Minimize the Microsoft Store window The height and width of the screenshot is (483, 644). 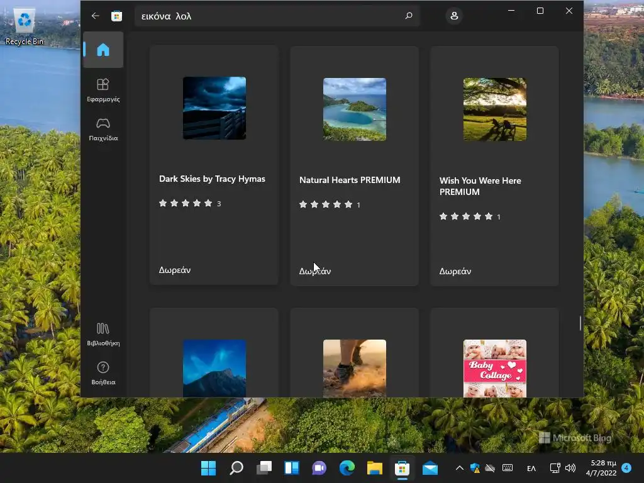click(511, 11)
